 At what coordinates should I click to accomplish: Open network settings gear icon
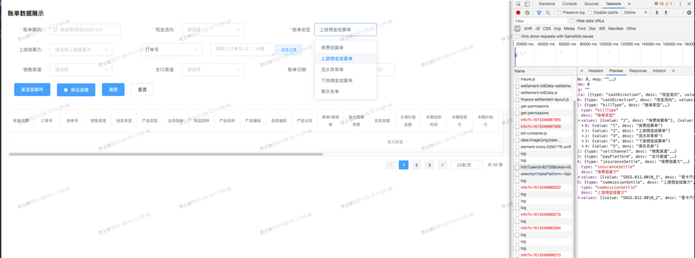coord(689,13)
